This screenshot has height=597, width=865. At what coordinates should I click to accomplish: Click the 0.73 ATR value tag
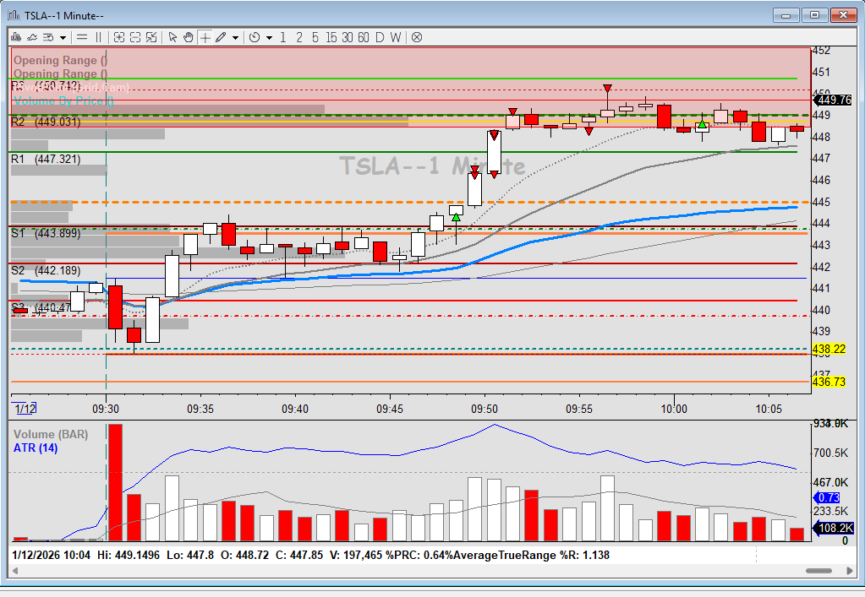click(x=827, y=498)
